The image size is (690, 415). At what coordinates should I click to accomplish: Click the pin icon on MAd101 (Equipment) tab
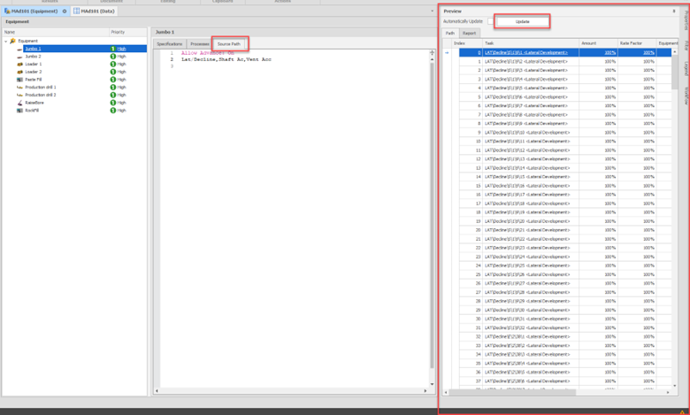(65, 11)
